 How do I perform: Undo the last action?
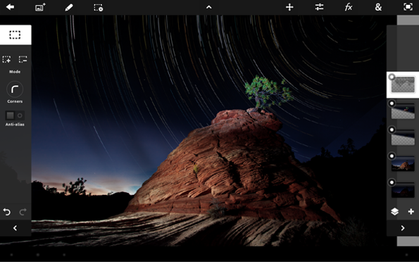tap(7, 212)
